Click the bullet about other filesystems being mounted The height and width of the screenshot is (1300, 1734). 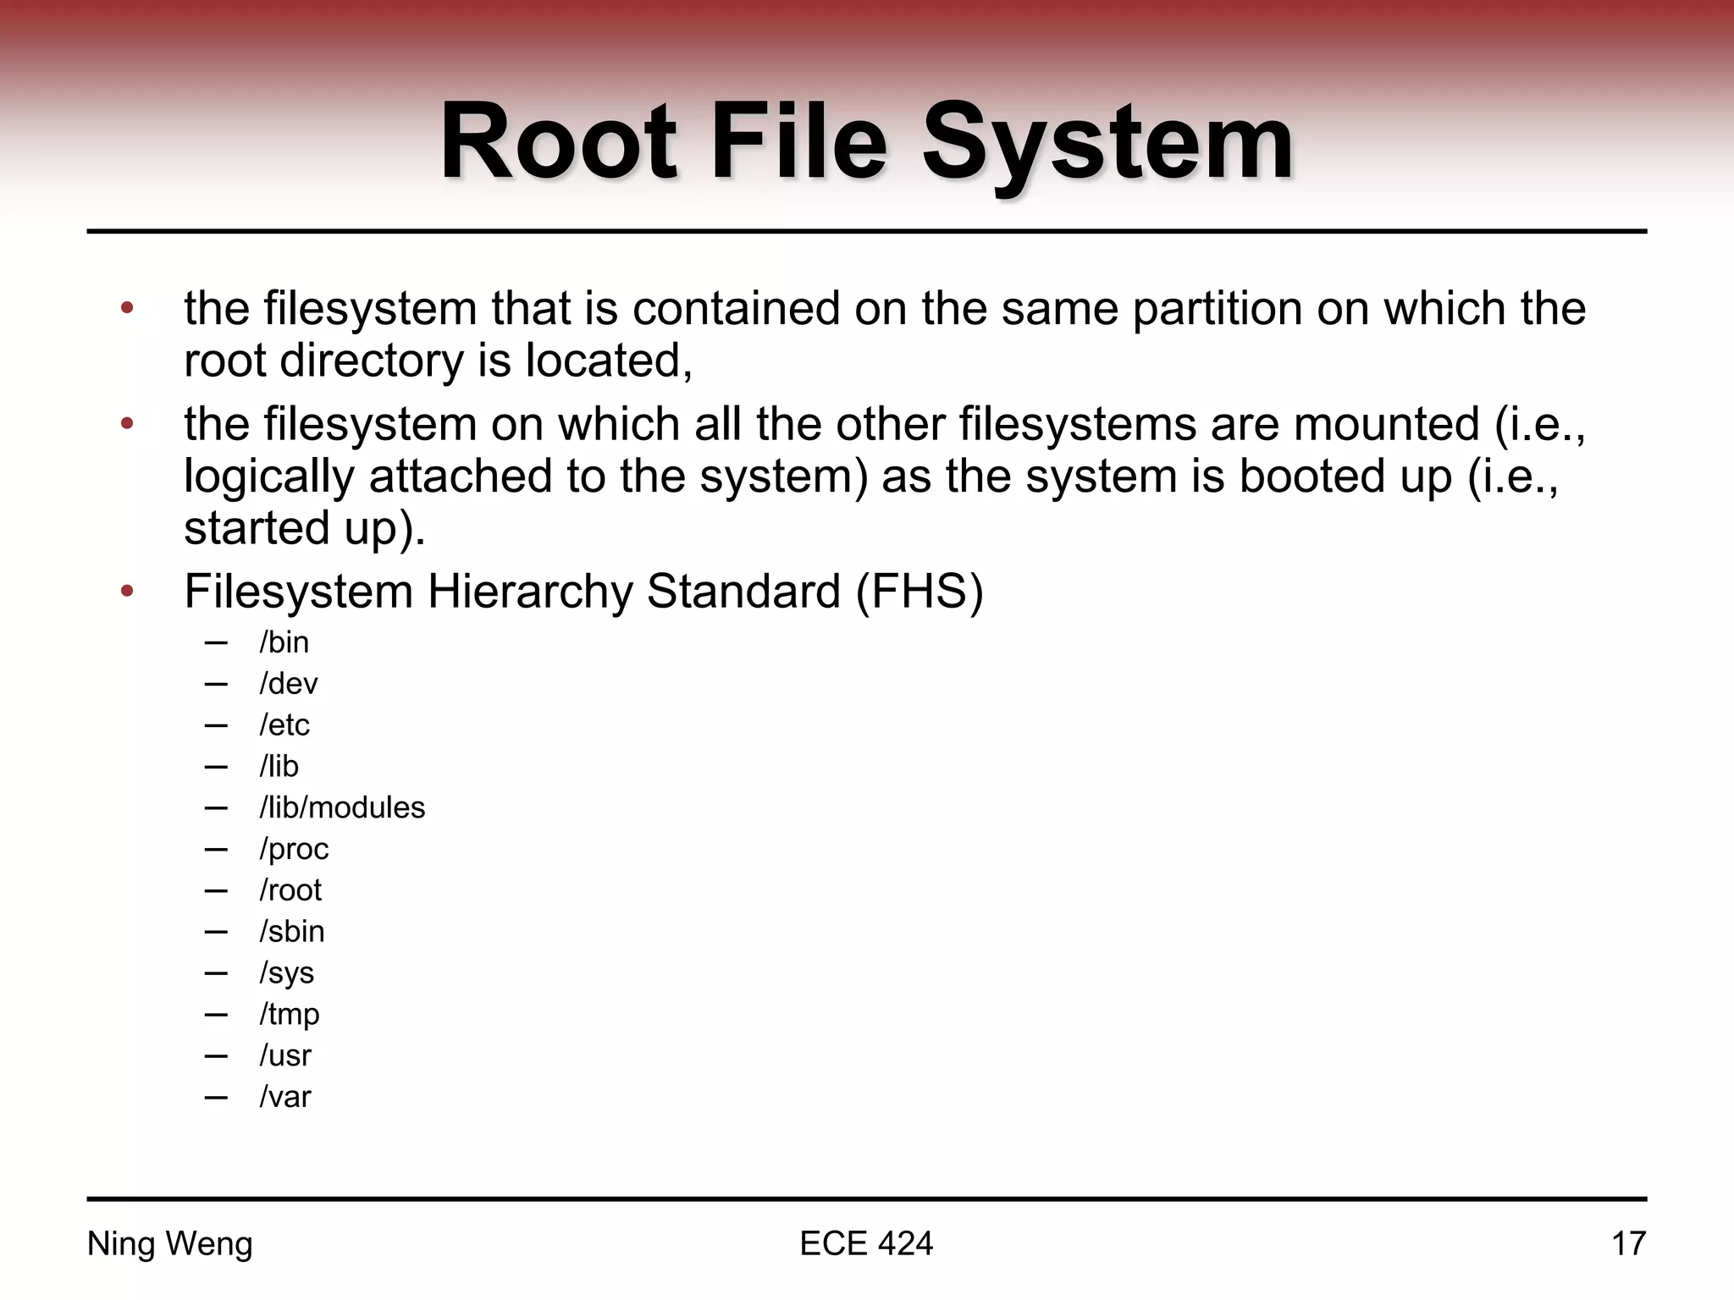885,476
